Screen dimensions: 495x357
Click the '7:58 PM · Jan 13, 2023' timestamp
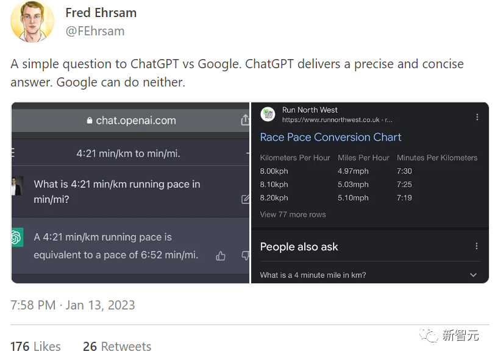(x=73, y=305)
